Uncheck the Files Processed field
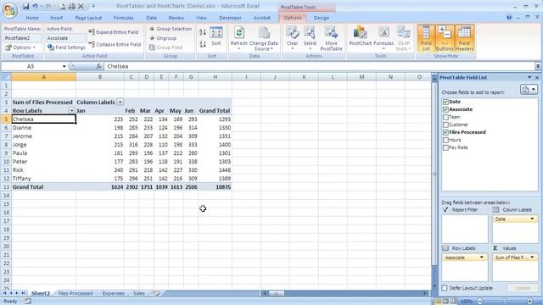 pyautogui.click(x=445, y=132)
